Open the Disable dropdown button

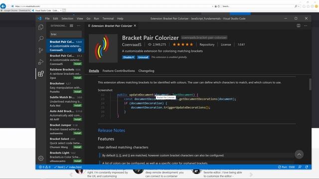(129, 57)
